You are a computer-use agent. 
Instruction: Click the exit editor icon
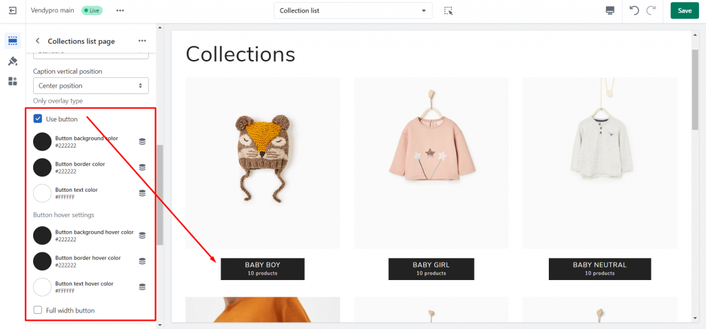point(12,10)
